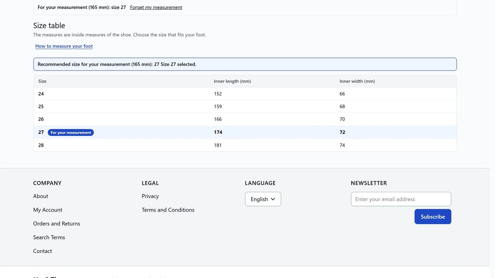Open Orders and Returns link
This screenshot has height=278, width=495.
[57, 224]
